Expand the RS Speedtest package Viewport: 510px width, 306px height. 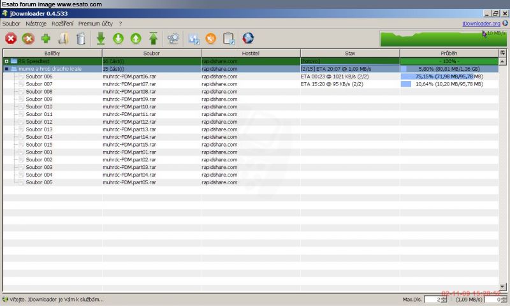tap(6, 61)
